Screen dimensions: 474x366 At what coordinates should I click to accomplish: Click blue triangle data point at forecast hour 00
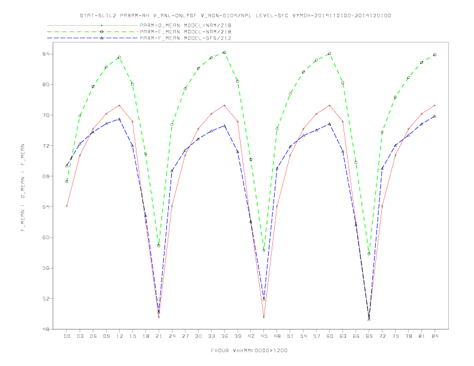(x=67, y=166)
